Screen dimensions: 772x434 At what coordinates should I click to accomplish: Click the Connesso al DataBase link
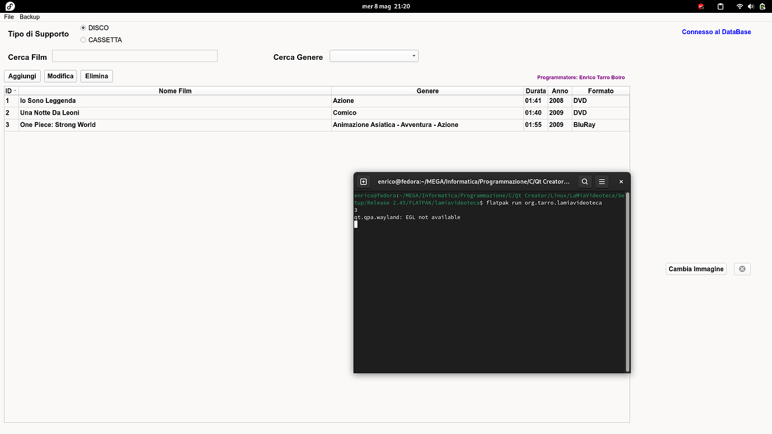(716, 32)
